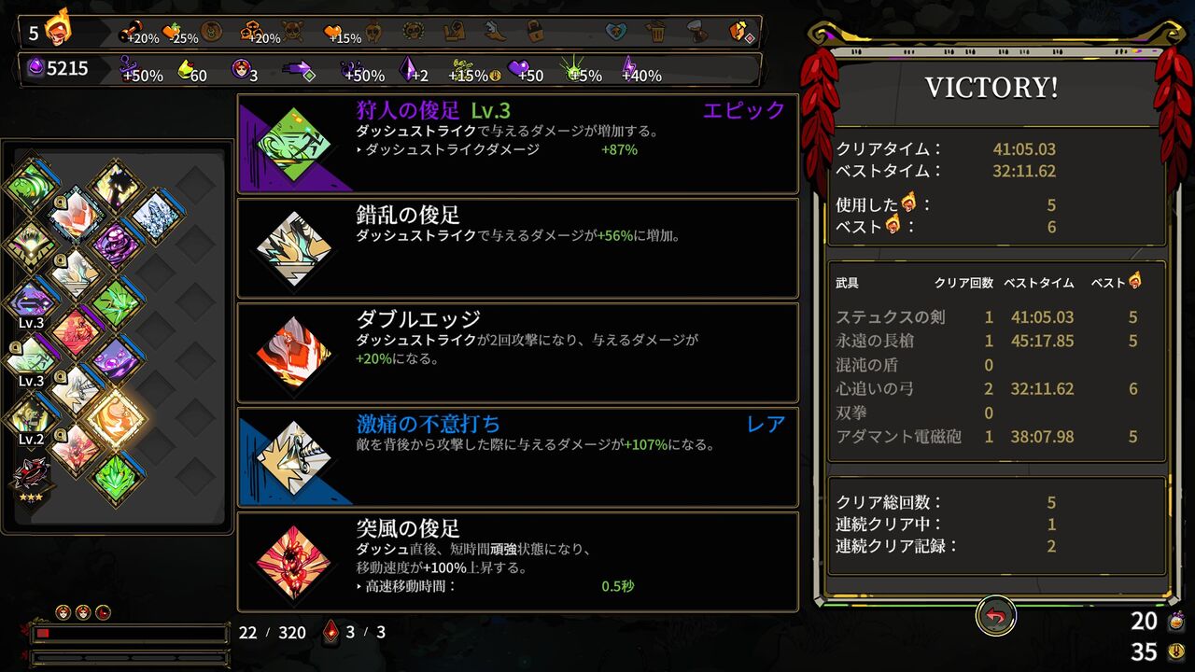Click the red health bar showing 22/320
This screenshot has height=672, width=1195.
pos(130,633)
